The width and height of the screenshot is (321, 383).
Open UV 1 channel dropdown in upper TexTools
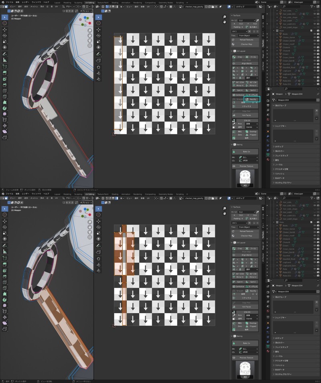240,31
